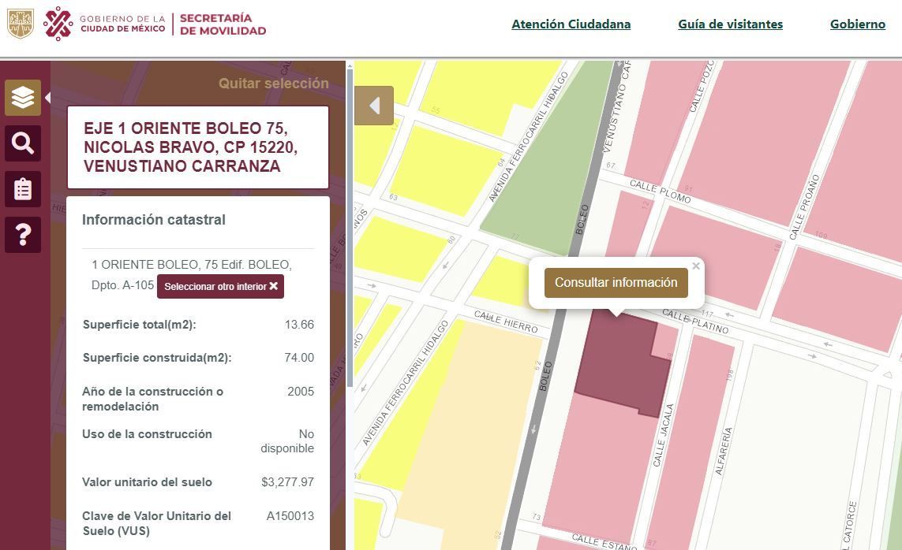Click Quitar selección link

pos(273,84)
